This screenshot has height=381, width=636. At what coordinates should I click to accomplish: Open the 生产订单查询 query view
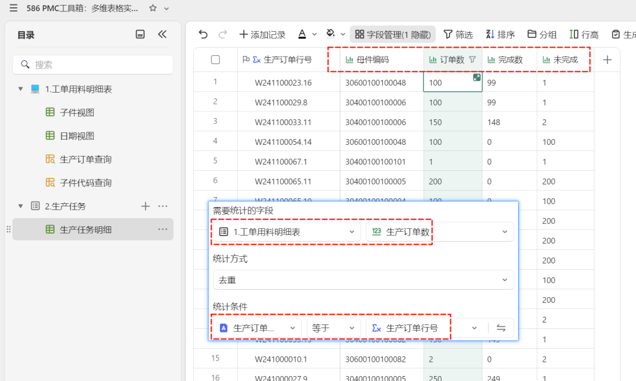86,160
